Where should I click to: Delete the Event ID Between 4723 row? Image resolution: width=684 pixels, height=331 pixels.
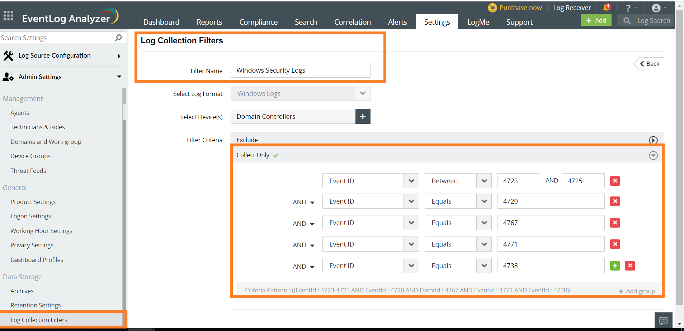615,181
